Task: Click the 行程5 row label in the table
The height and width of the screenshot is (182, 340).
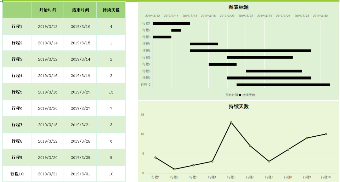Action: click(17, 92)
